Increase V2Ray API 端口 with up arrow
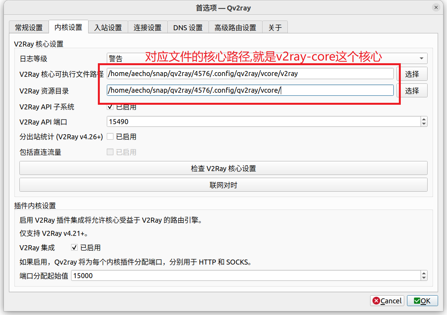Viewport: 447px width, 315px height. coord(424,119)
